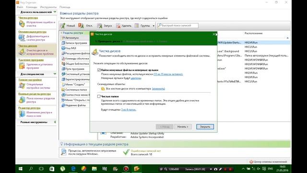Image resolution: width=307 pixels, height=173 pixels.
Task: Select Пути программ in the list
Action: pyautogui.click(x=75, y=69)
